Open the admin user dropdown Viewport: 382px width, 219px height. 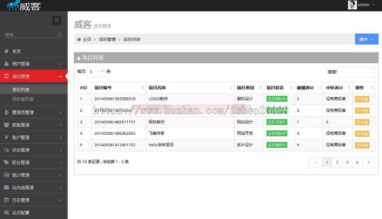point(362,5)
